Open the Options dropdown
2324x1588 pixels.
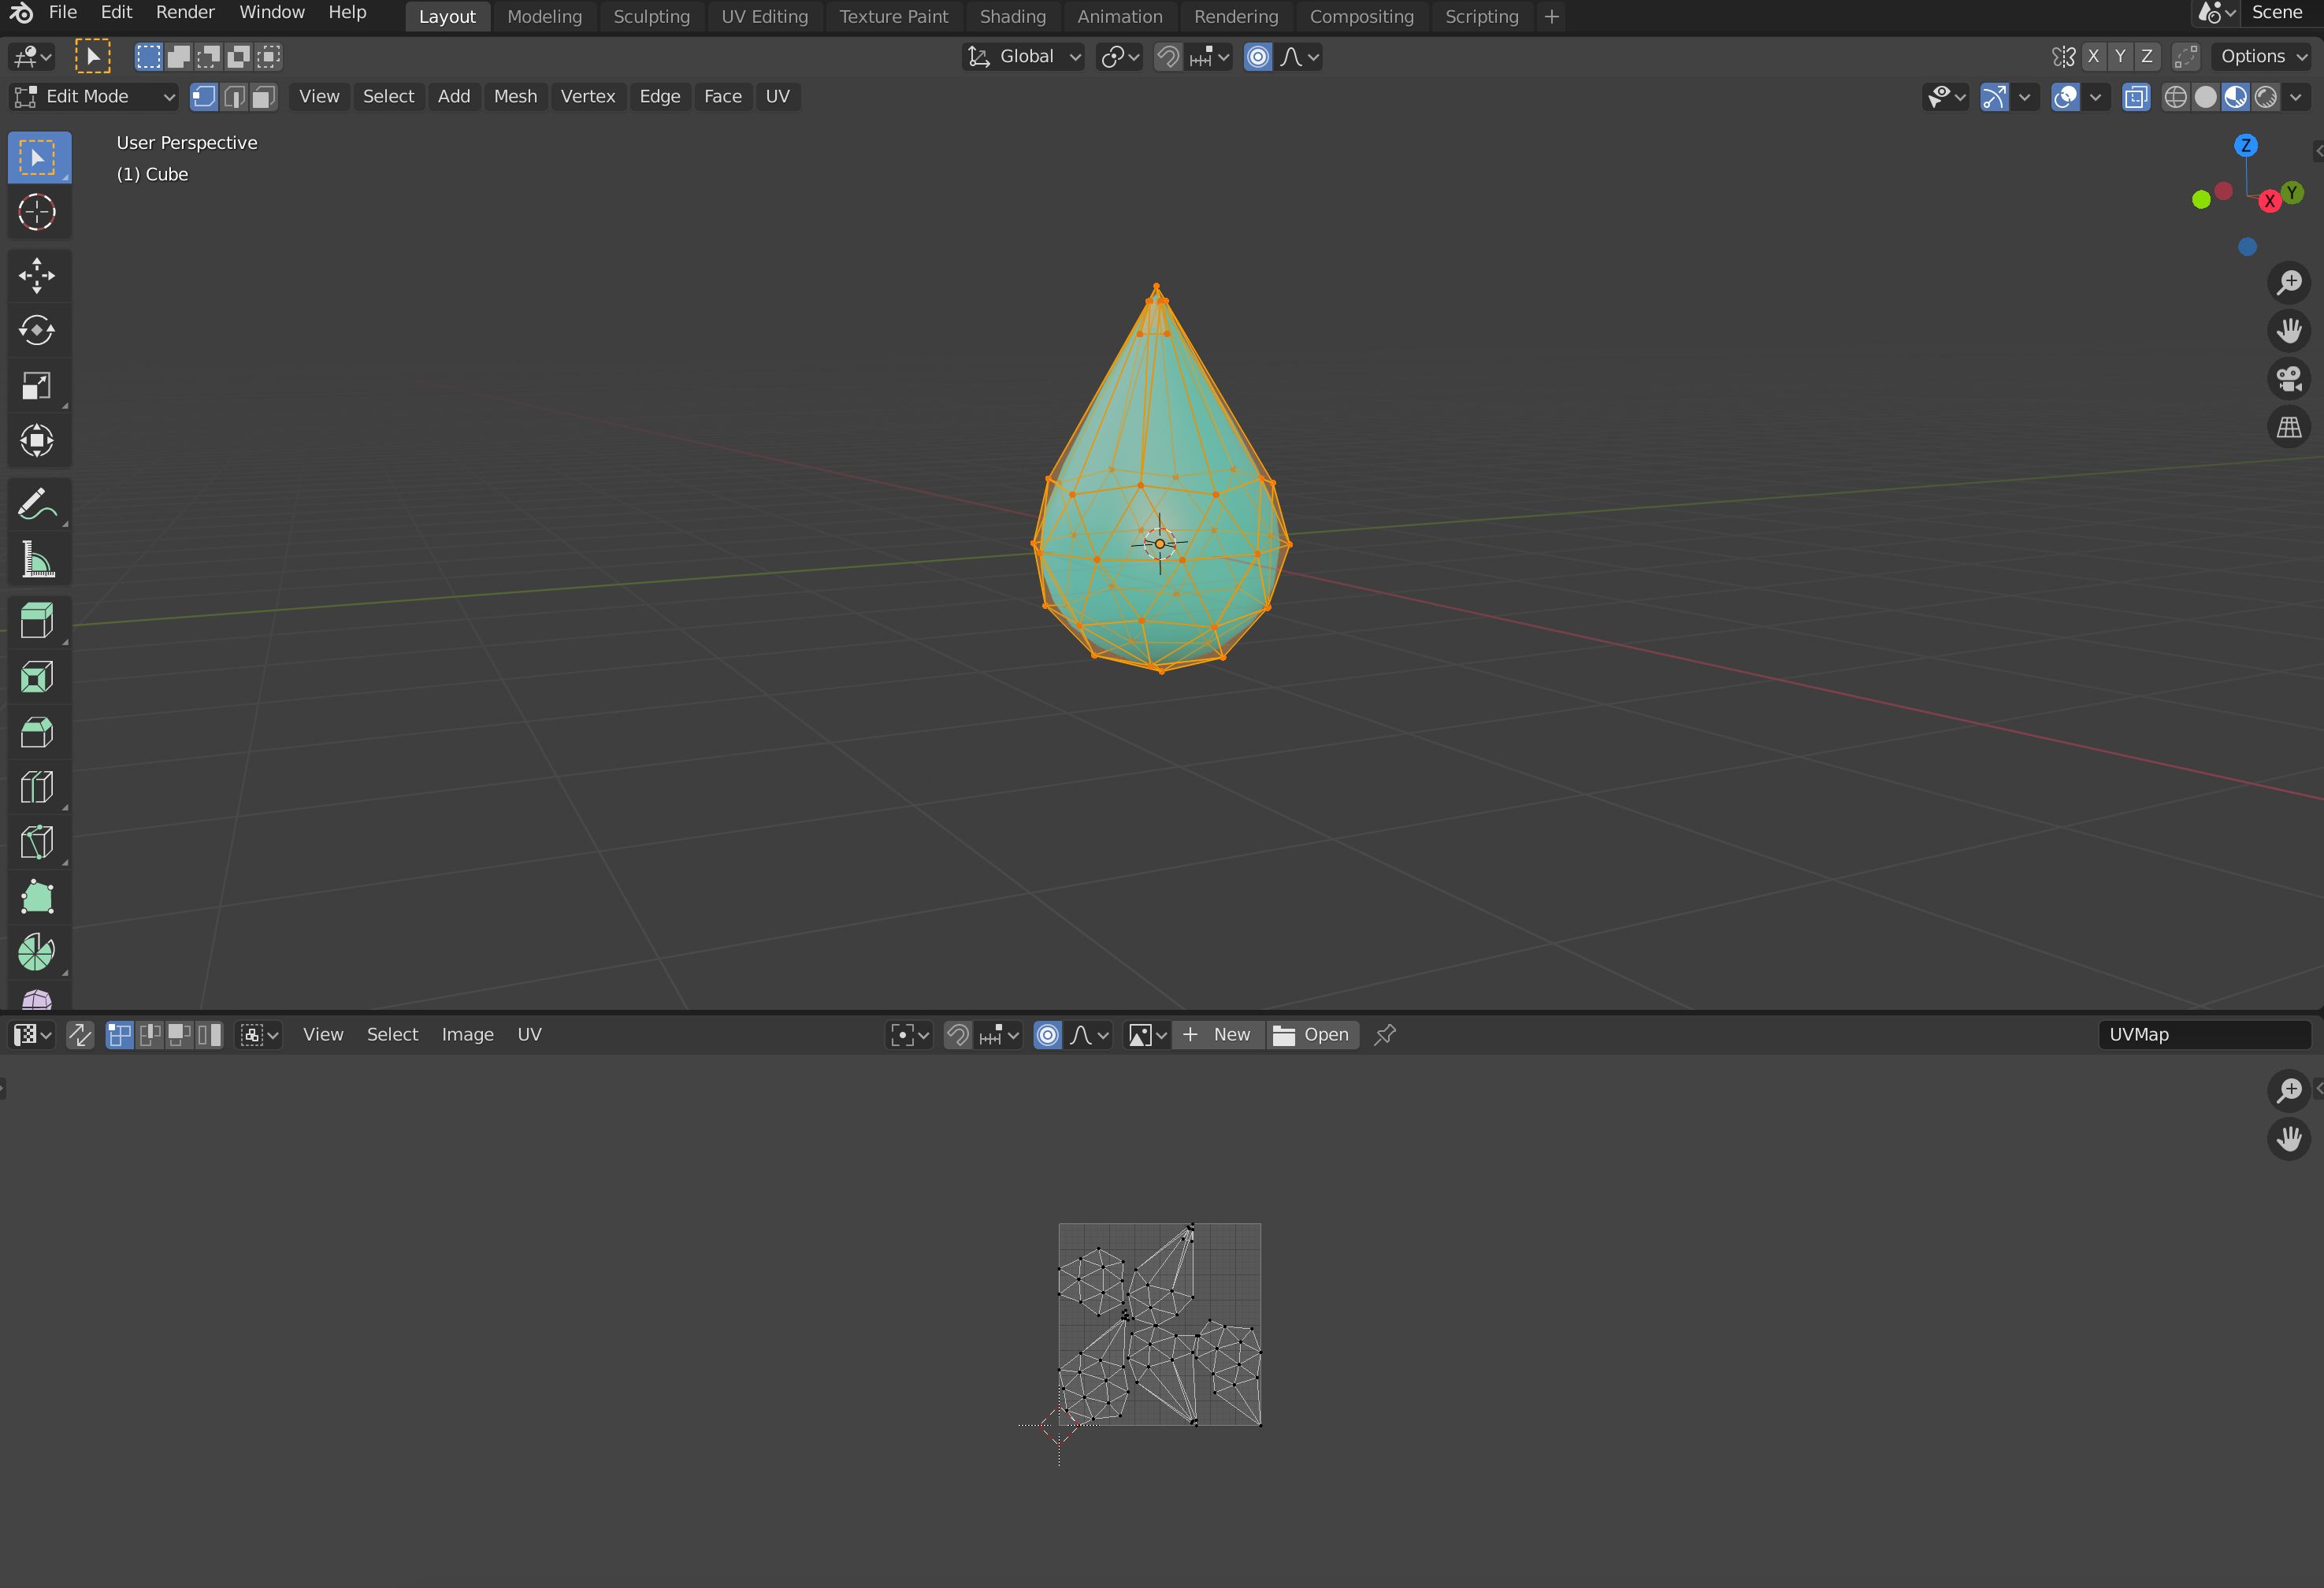pos(2264,57)
